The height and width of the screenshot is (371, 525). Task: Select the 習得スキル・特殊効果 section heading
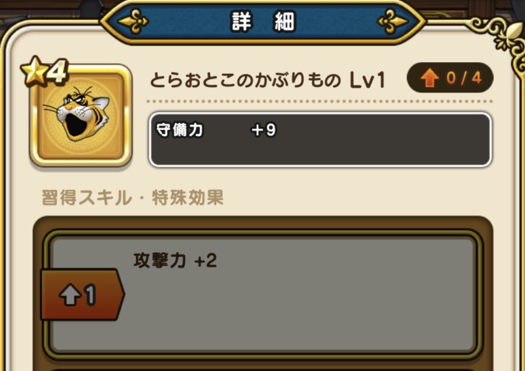click(132, 198)
